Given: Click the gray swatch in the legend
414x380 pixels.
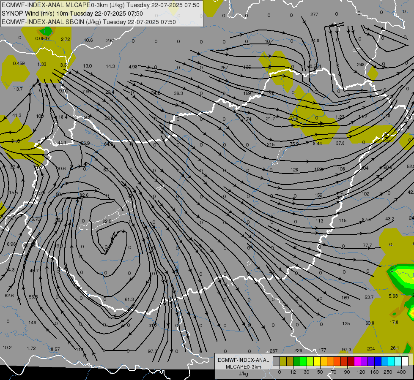Looking at the screenshot, I should tap(276, 361).
